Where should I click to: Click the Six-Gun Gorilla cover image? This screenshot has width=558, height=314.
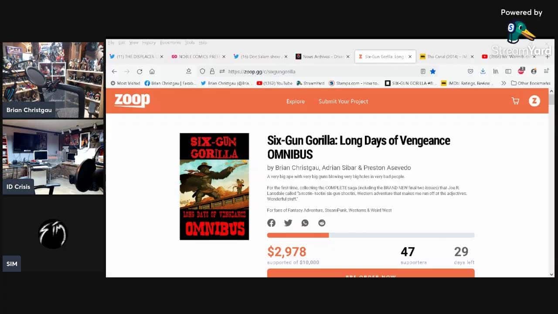coord(214,187)
